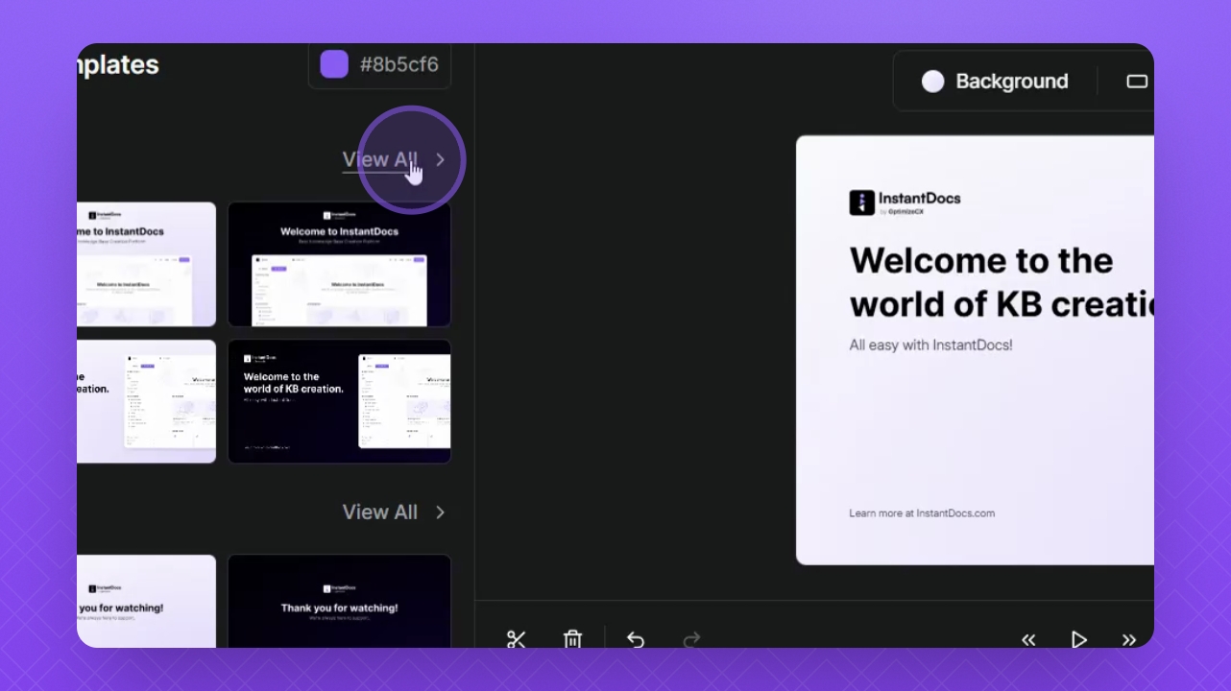The width and height of the screenshot is (1231, 691).
Task: Select the large slide heading about KB creation
Action: coord(1002,282)
